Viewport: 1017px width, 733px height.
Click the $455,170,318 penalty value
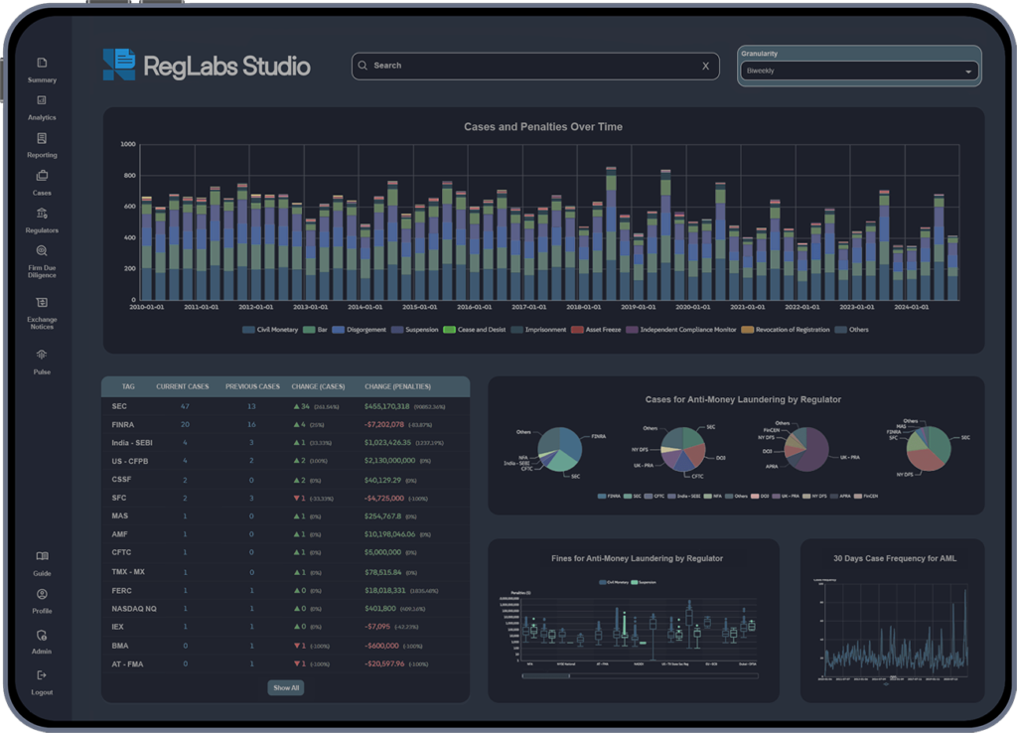(386, 406)
